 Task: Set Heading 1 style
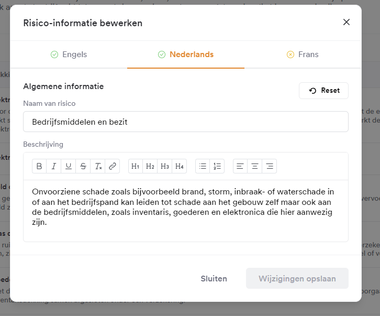pos(136,166)
